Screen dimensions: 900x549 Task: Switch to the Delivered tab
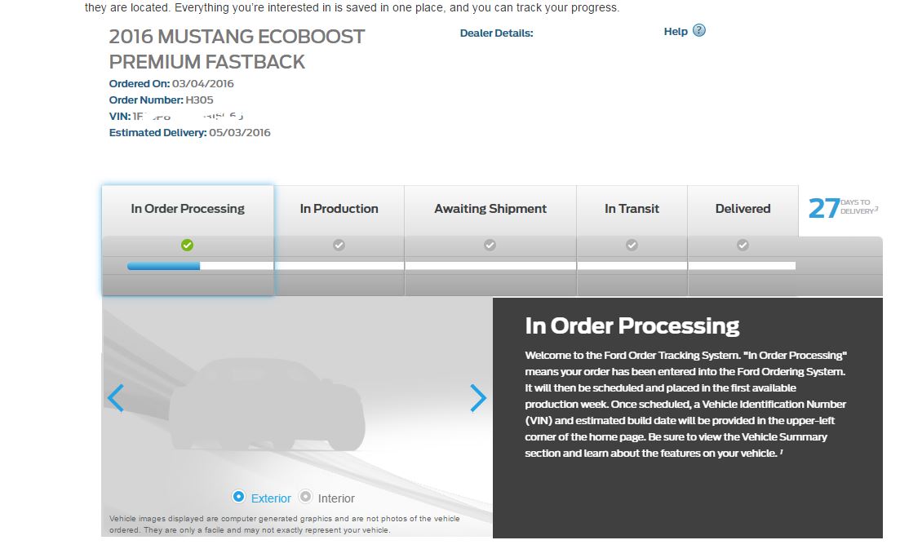(743, 210)
